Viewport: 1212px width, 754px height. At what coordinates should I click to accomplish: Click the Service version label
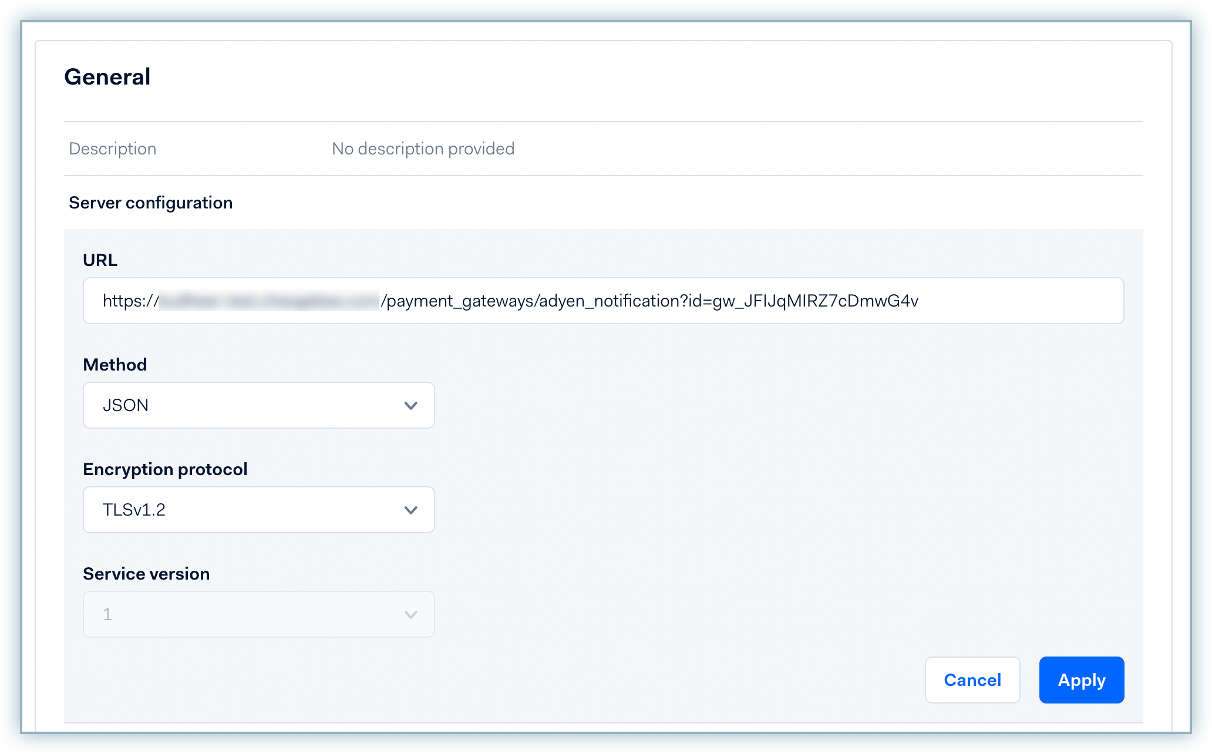tap(146, 574)
